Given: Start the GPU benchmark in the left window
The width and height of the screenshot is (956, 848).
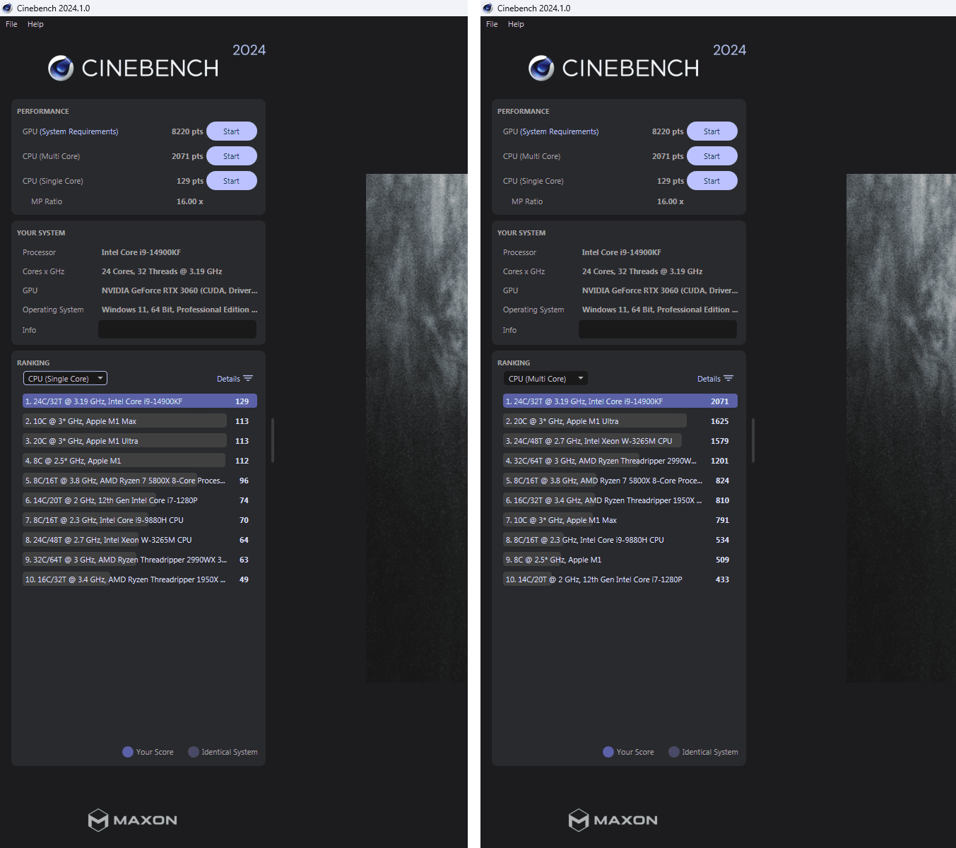Looking at the screenshot, I should pyautogui.click(x=232, y=131).
